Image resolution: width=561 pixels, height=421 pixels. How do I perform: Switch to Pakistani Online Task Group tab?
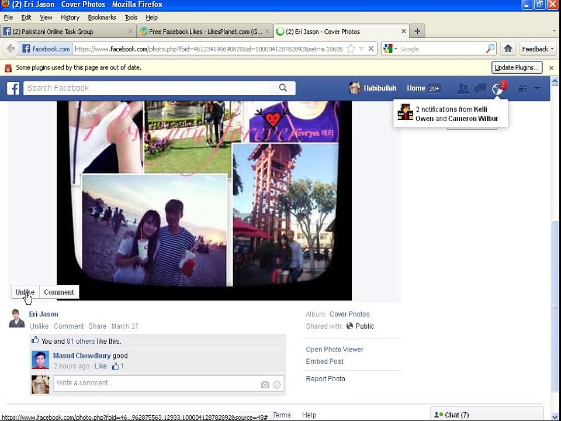68,32
